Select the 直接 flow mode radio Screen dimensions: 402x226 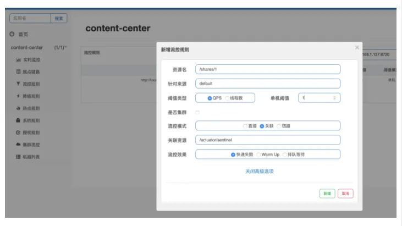tap(245, 126)
